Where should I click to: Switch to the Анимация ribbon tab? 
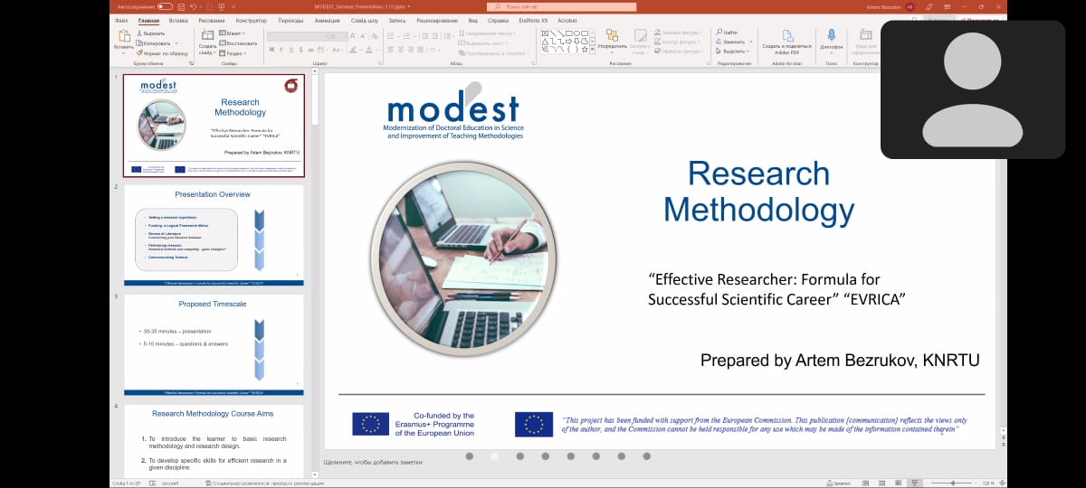pos(329,20)
